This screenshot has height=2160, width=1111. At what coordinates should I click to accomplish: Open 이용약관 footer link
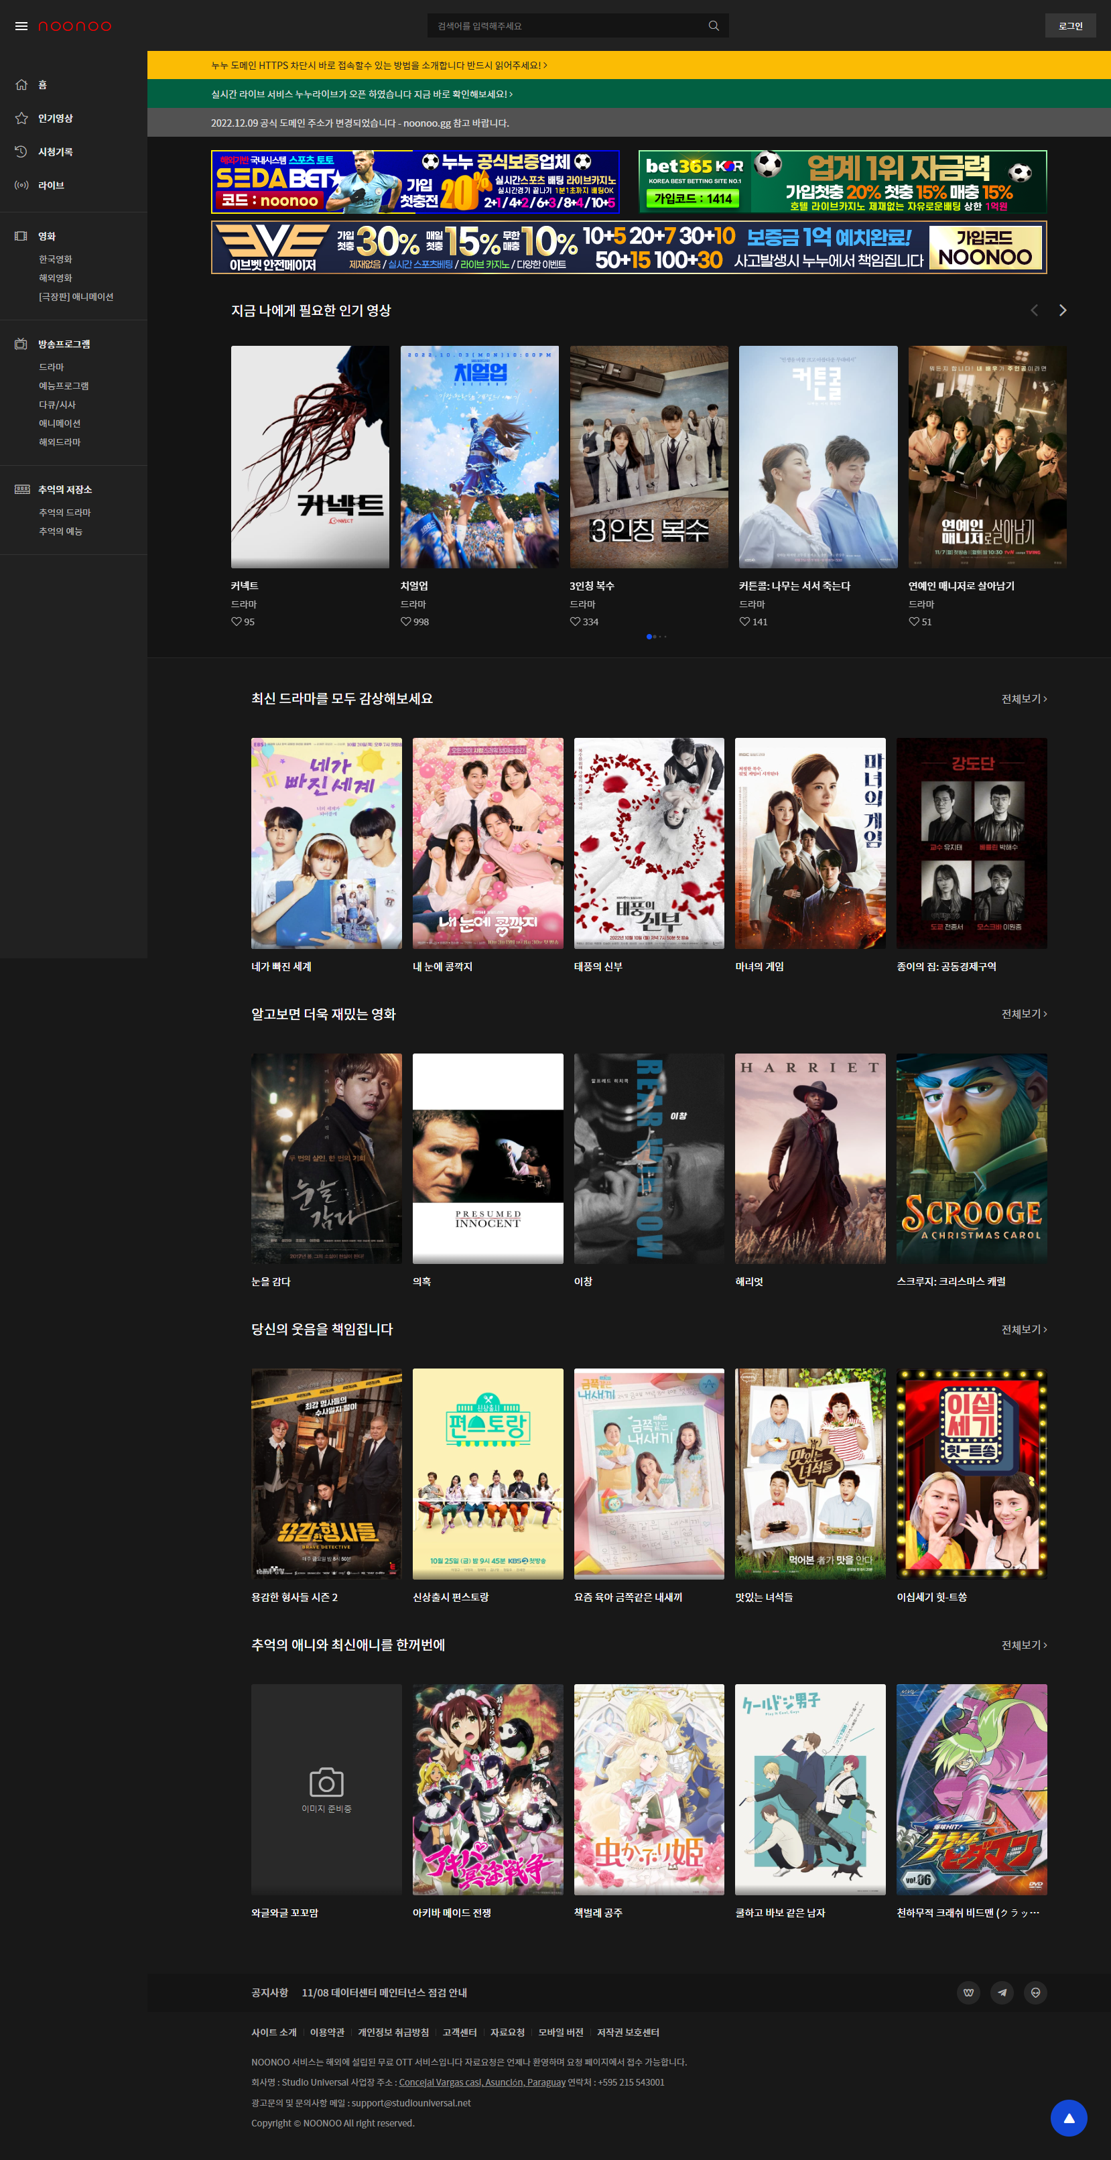click(x=327, y=2032)
